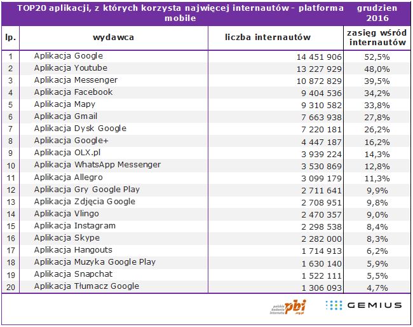Screen dimensions: 413x327
Task: Select the 'Aplikacja Allegro' cell
Action: [68, 177]
